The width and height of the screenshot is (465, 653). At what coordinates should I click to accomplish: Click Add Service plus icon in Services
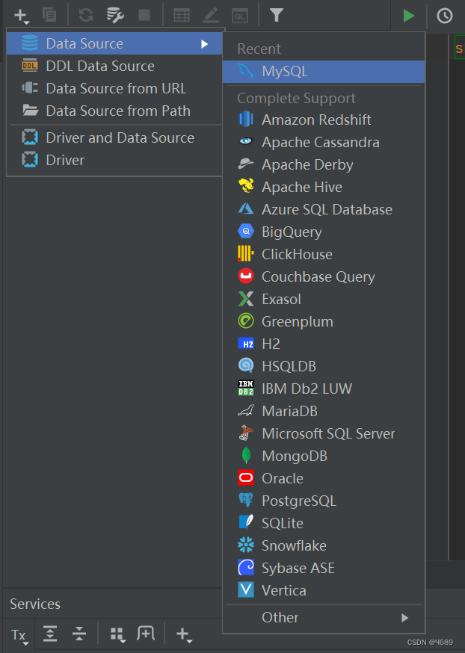coord(183,634)
